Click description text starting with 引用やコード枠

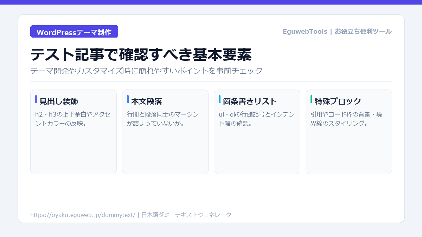click(x=346, y=119)
